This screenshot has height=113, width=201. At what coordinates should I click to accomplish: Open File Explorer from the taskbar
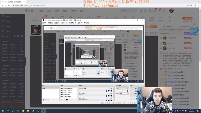28,111
